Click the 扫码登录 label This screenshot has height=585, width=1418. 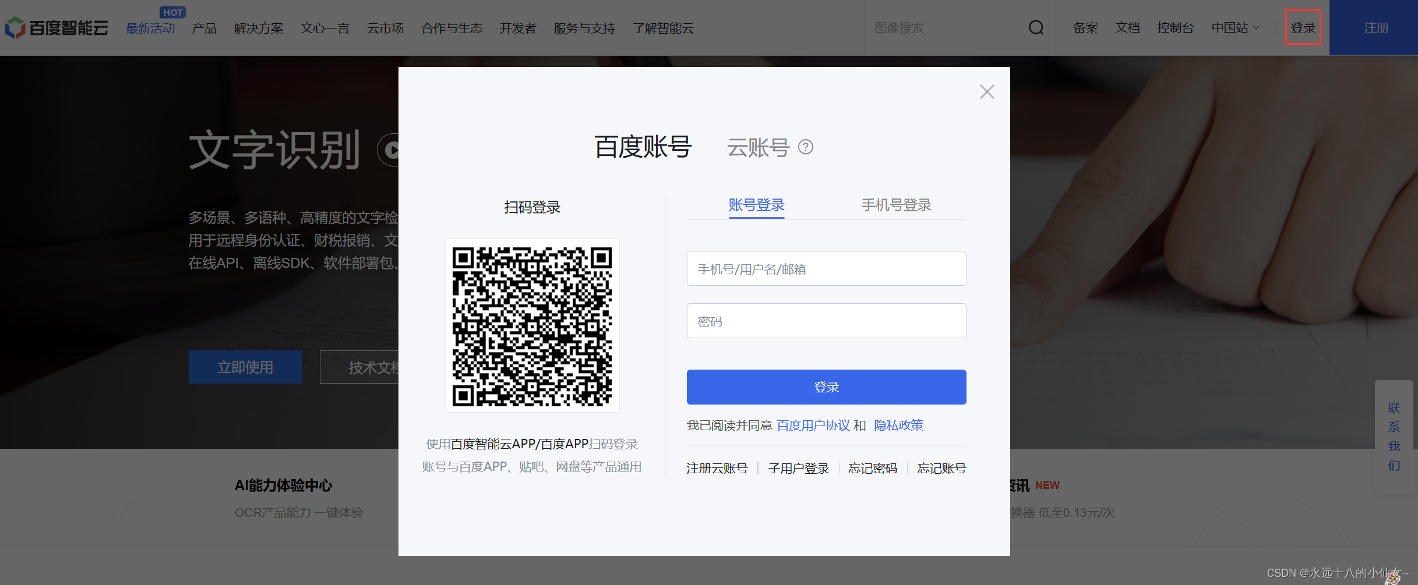coord(532,207)
